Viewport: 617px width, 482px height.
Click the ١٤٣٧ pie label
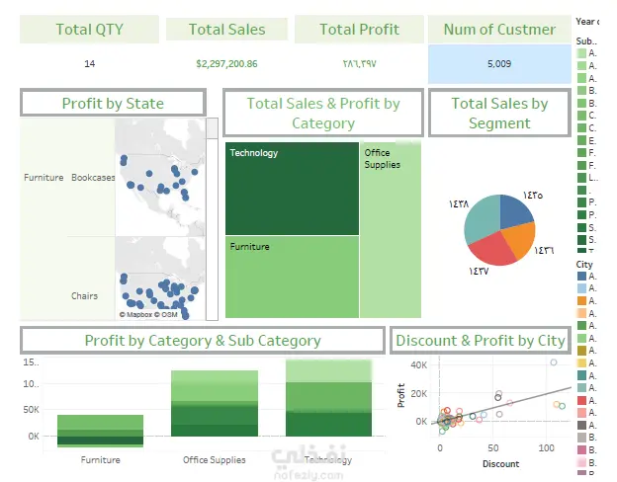tap(479, 272)
